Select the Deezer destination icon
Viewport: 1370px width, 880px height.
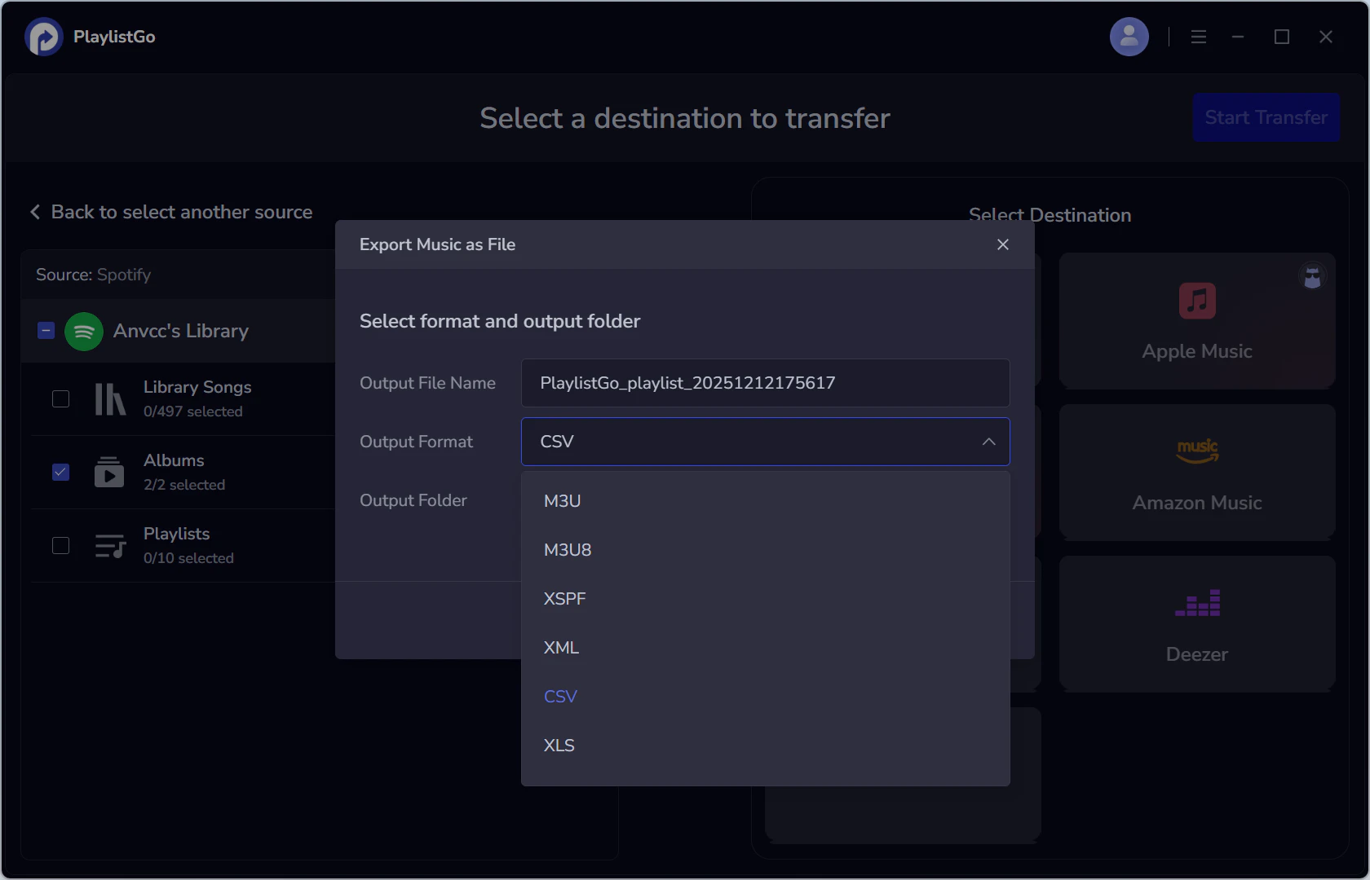(1196, 603)
